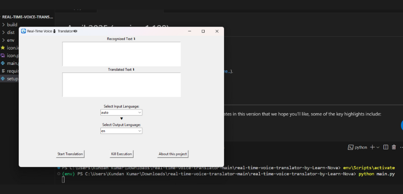
Task: Kill the terminal with the trash icon
Action: (394, 147)
